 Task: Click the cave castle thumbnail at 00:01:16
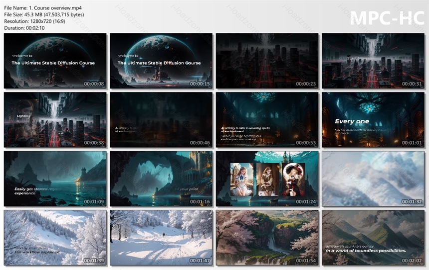pyautogui.click(x=161, y=179)
